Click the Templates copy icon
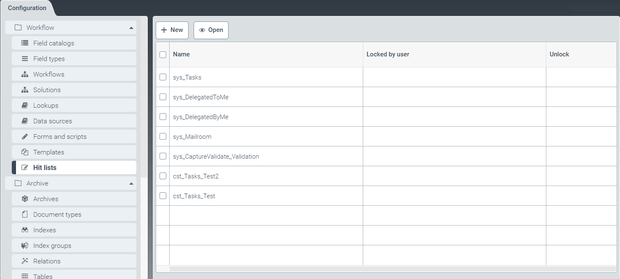Screen dimensions: 620x279 (x=25, y=152)
